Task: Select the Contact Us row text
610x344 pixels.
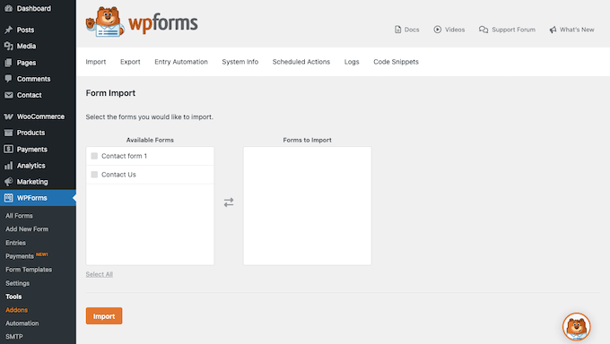Action: coord(118,175)
